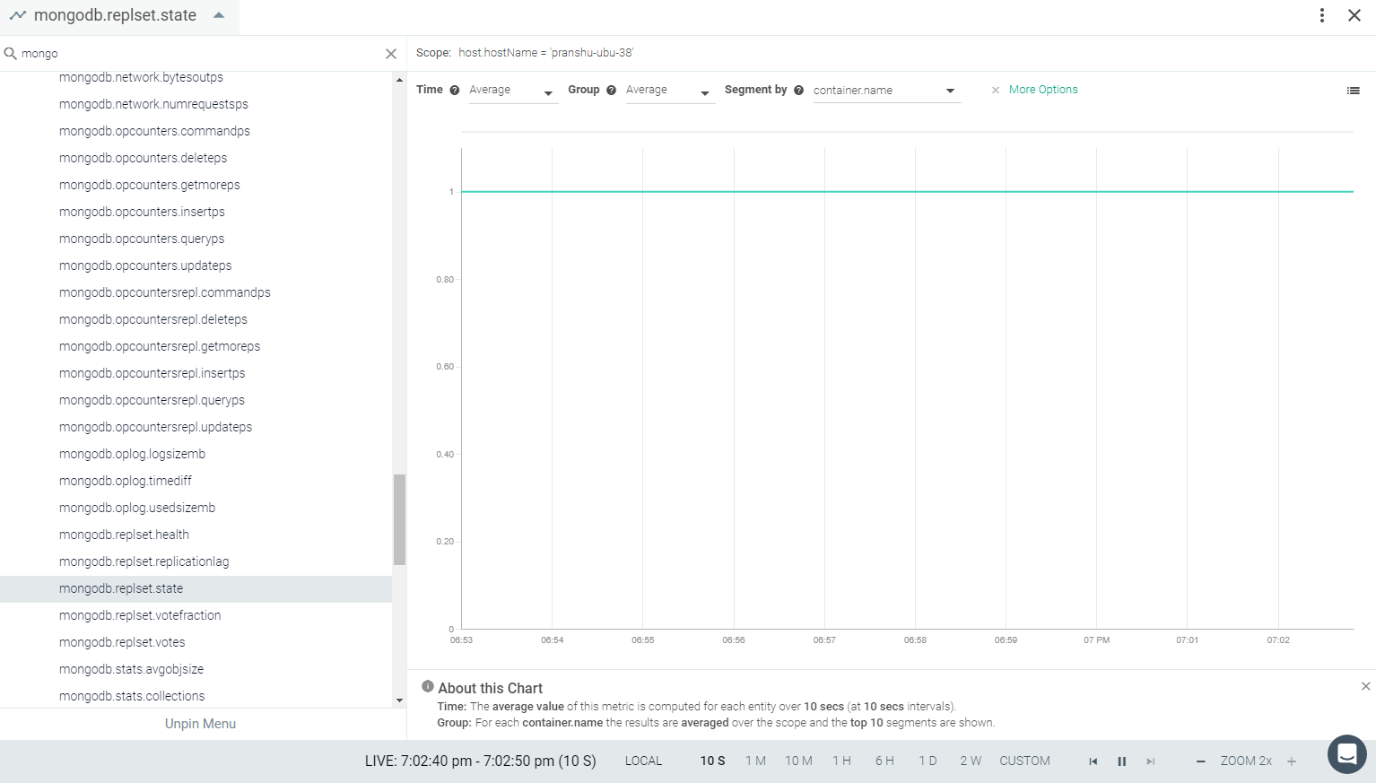This screenshot has width=1376, height=783.
Task: Select the CUSTOM time range
Action: pyautogui.click(x=1024, y=761)
